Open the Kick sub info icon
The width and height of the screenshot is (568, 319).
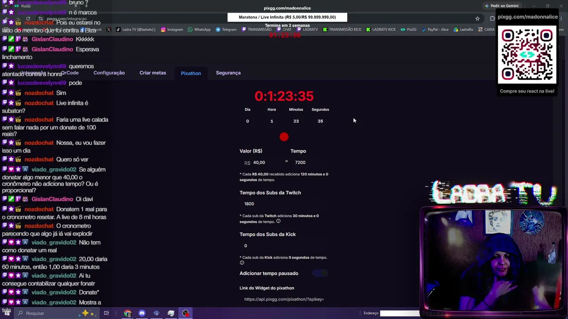click(x=242, y=263)
